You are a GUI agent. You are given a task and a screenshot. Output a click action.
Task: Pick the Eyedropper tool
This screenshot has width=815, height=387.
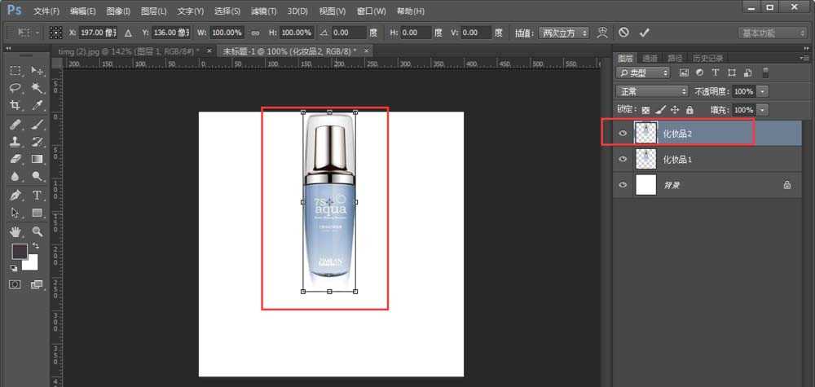tap(37, 106)
